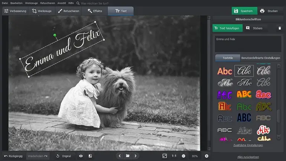Image resolution: width=286 pixels, height=161 pixels.
Task: Click the 'Emma und Felix' text on the photo
Action: 62,51
